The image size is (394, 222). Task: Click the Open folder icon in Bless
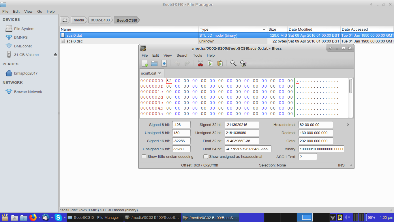click(x=154, y=64)
